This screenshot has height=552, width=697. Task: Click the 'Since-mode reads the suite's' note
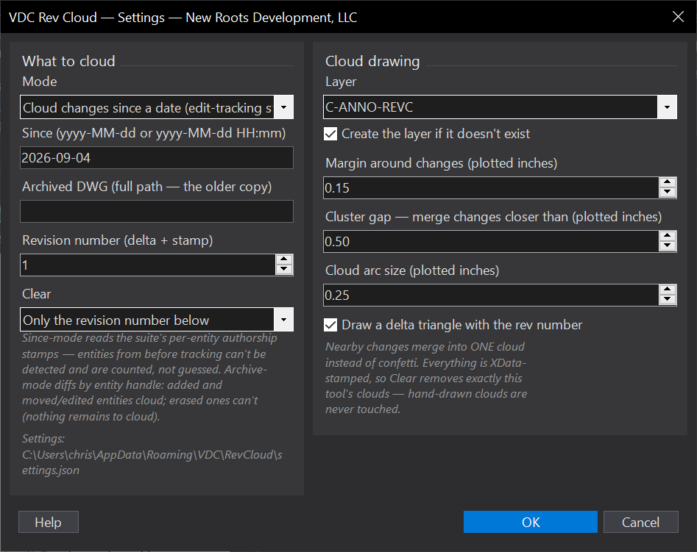(x=150, y=377)
